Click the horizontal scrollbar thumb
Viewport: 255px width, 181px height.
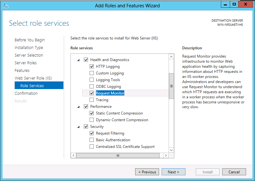pos(118,155)
